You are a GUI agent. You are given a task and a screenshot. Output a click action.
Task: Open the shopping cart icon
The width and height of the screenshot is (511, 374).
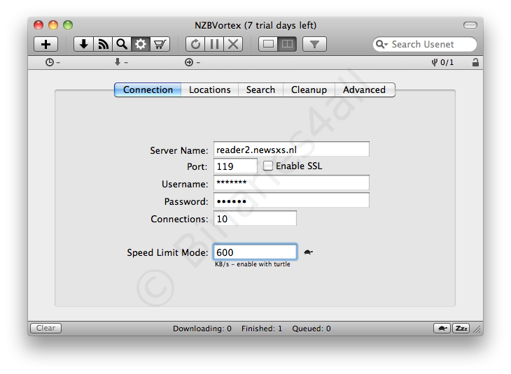point(160,44)
